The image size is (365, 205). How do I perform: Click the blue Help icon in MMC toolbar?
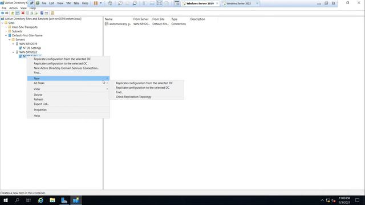42,13
